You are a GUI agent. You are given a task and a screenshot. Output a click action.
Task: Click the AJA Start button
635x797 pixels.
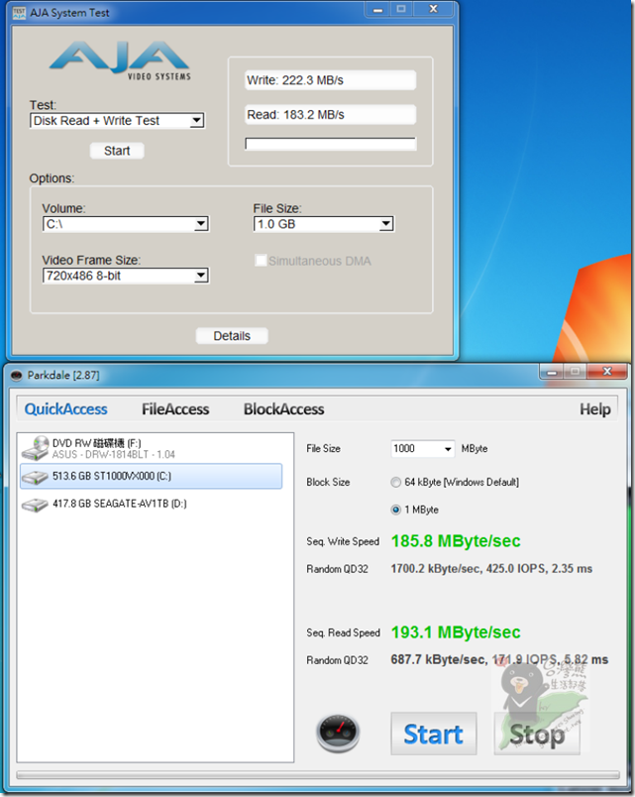coord(117,151)
